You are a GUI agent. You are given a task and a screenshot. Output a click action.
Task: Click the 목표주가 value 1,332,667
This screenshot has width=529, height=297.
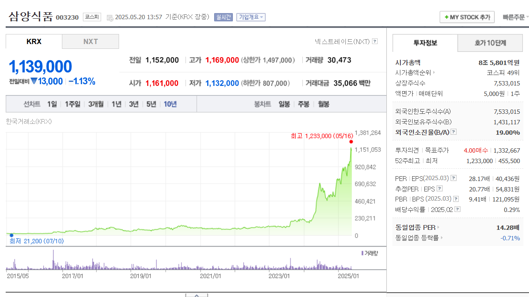pos(507,150)
